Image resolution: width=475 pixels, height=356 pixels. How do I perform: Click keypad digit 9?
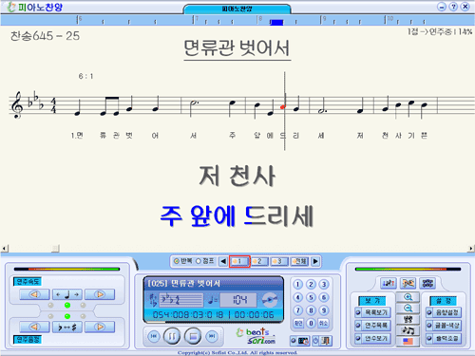pos(324,310)
